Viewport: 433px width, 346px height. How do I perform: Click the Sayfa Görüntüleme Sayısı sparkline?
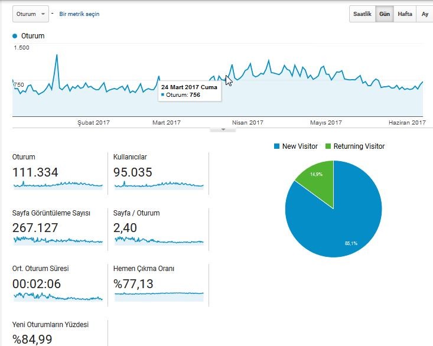click(58, 240)
